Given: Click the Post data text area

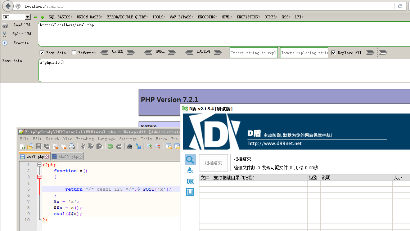Looking at the screenshot, I should [224, 70].
